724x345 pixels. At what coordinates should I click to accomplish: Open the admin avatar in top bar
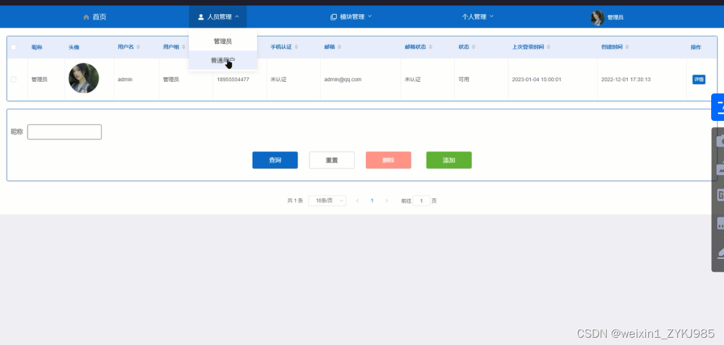point(598,18)
